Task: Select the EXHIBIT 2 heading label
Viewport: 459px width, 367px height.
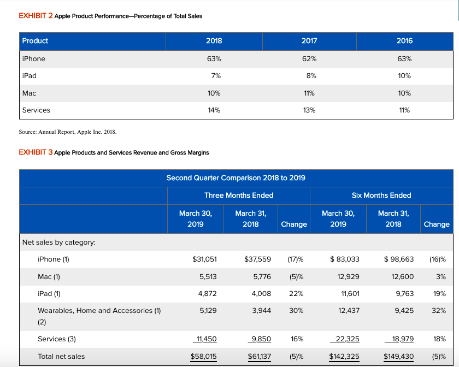Action: coord(32,16)
